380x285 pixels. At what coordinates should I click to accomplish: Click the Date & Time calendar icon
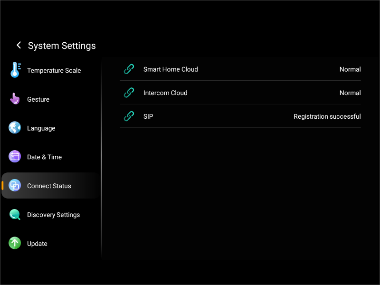pyautogui.click(x=15, y=157)
